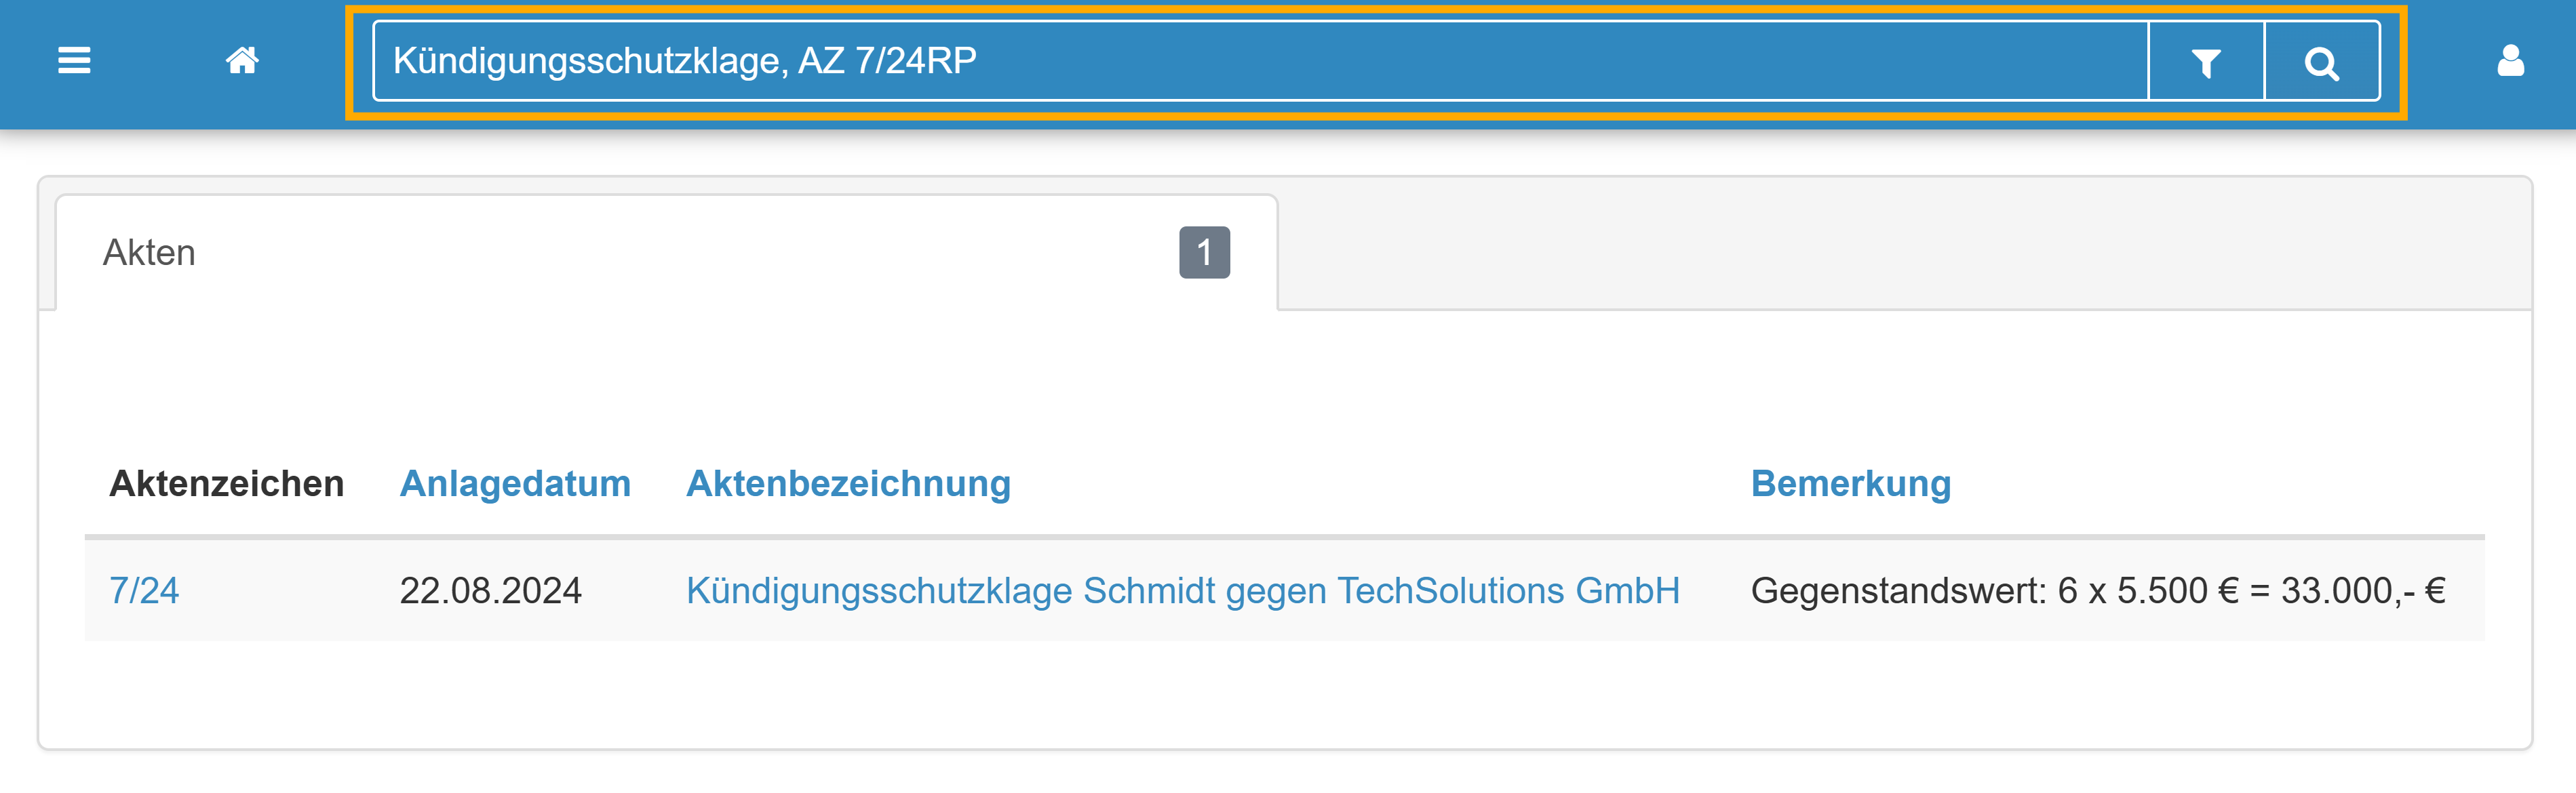The height and width of the screenshot is (793, 2576).
Task: Open Kündigungsschutzklage Schmidt gegen TechSolutions GmbH
Action: (1182, 590)
